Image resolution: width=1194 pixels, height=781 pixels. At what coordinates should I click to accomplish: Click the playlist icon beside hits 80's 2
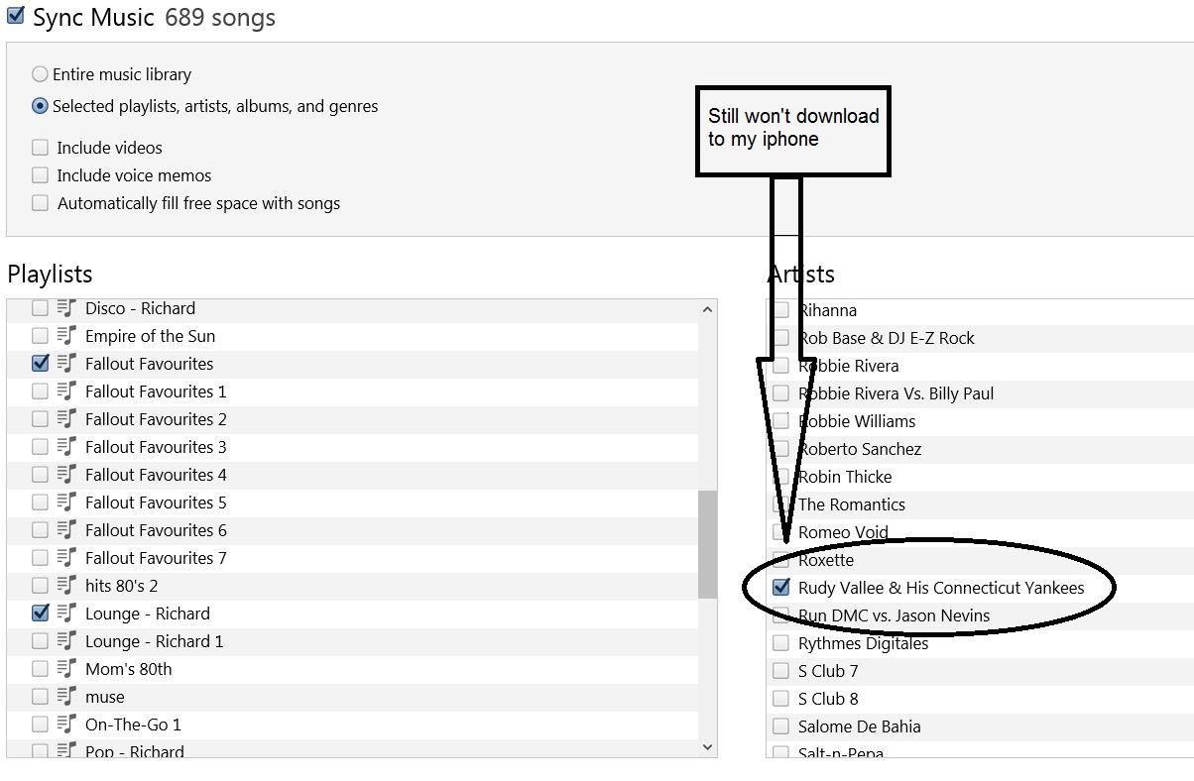(65, 586)
